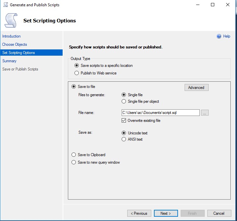Click the scroll icon in the title bar

5,5
